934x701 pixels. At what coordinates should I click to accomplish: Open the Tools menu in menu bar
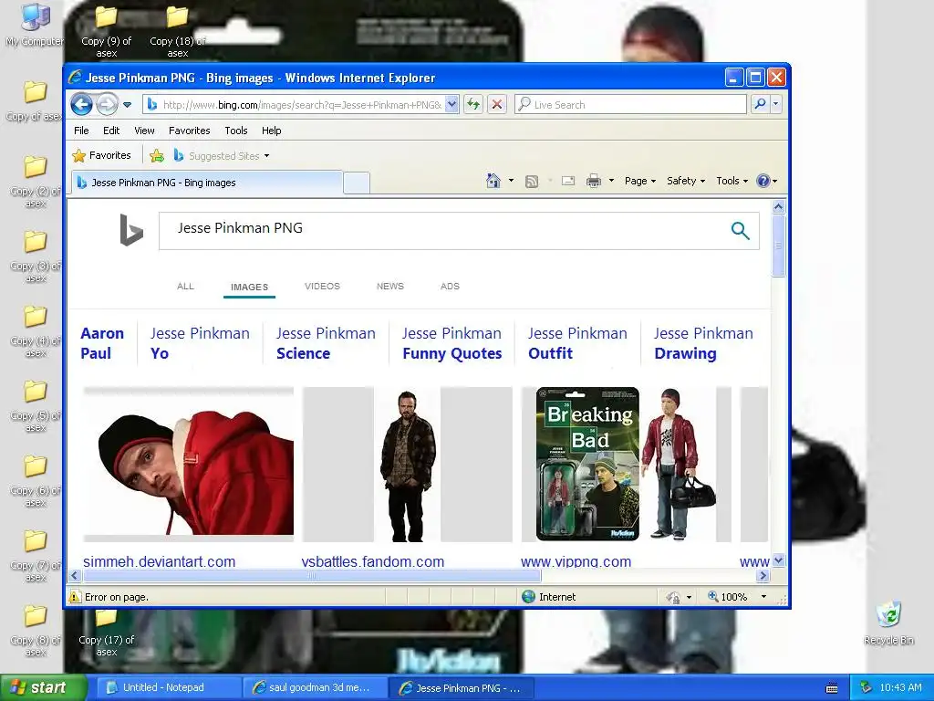236,131
